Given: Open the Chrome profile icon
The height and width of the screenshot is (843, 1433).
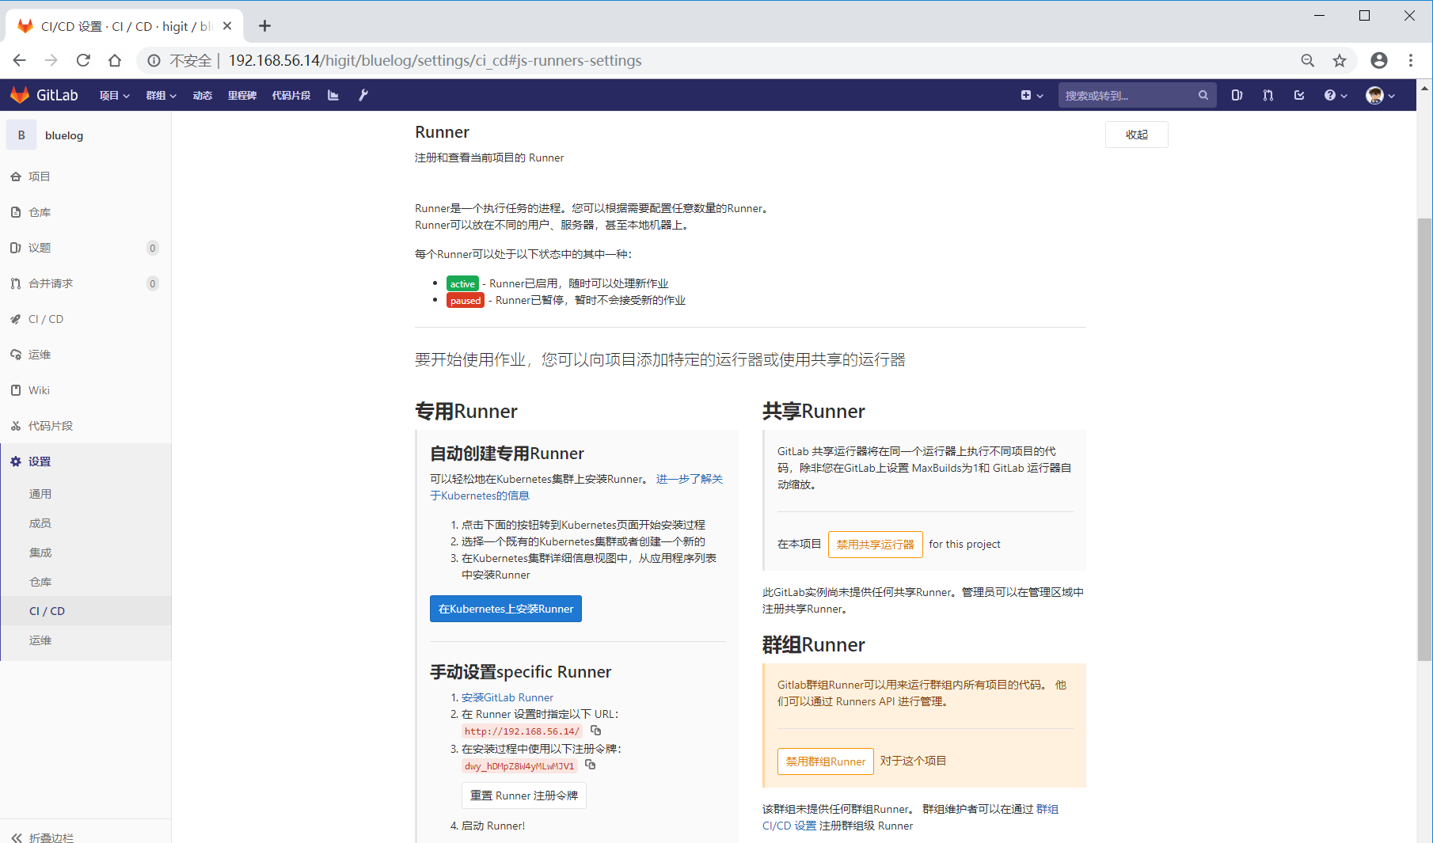Looking at the screenshot, I should (1379, 60).
